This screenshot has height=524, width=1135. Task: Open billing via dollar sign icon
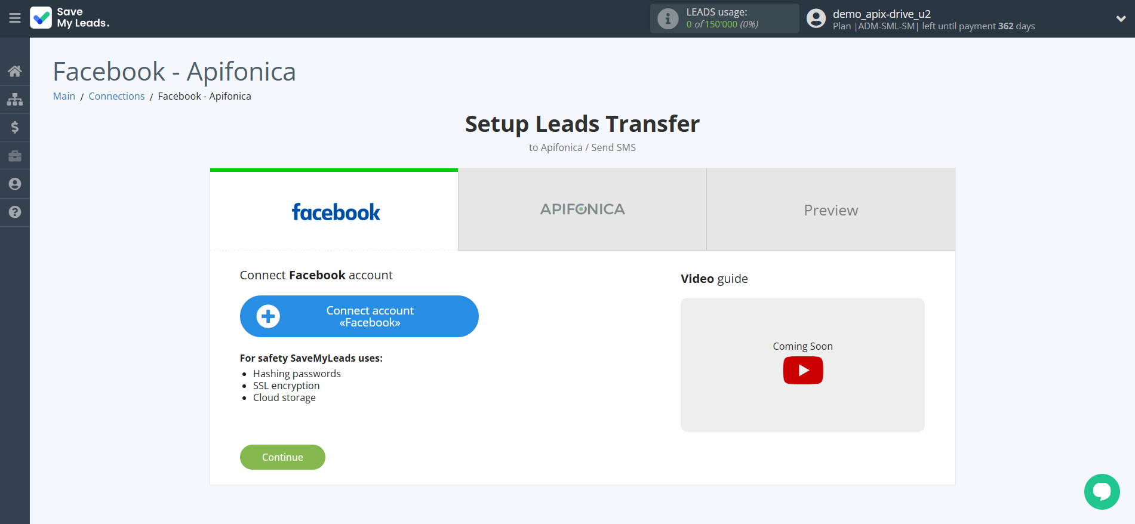coord(15,127)
